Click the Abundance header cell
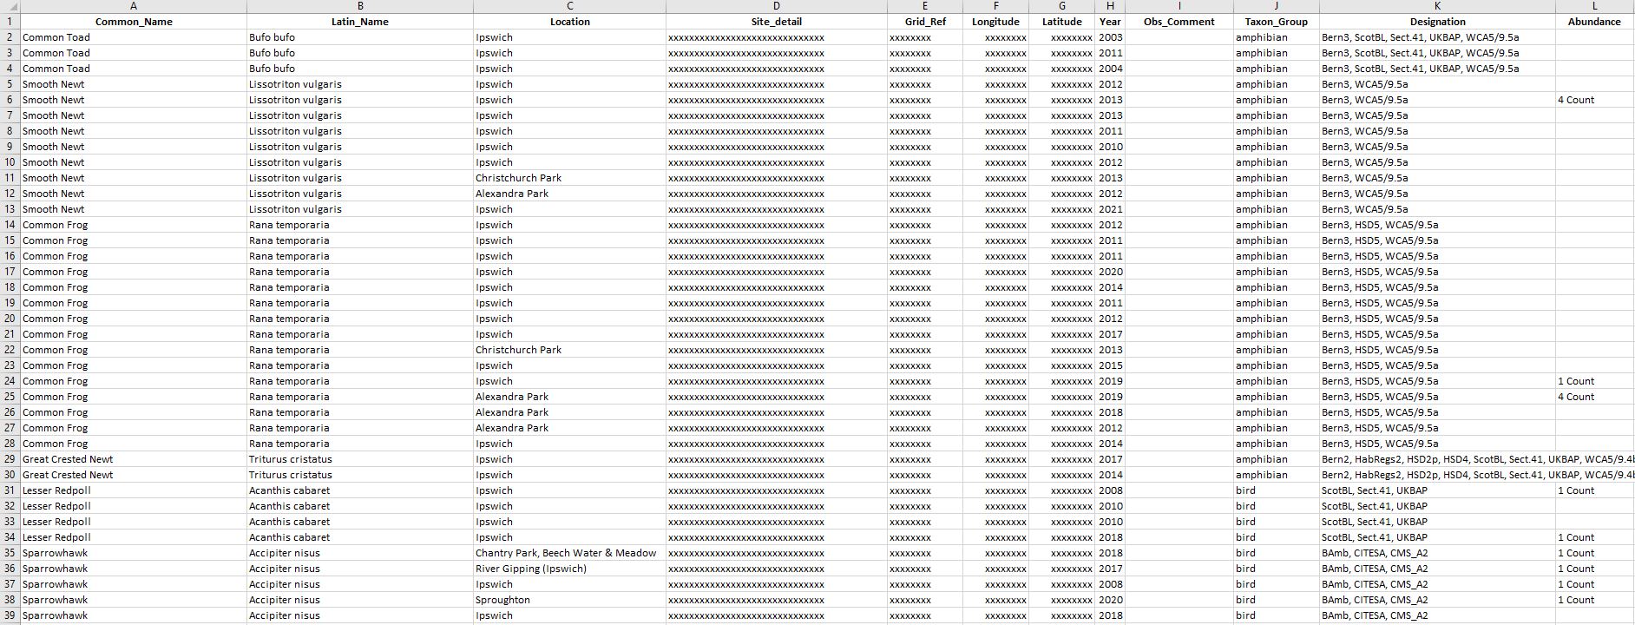Screen dimensions: 1635x625 point(1594,22)
